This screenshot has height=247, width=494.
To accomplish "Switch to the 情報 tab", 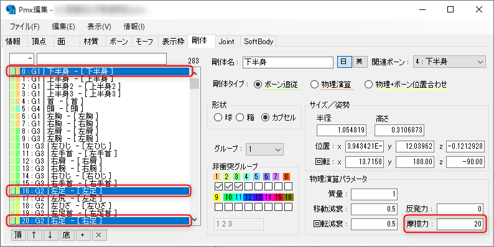I will (14, 42).
